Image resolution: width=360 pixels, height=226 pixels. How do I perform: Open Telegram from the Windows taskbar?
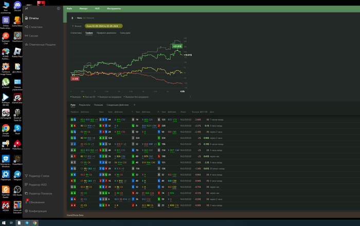click(x=27, y=223)
